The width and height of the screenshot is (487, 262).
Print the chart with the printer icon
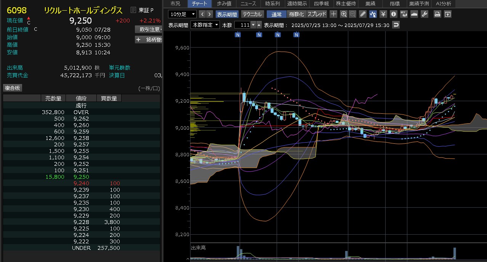tap(437, 14)
